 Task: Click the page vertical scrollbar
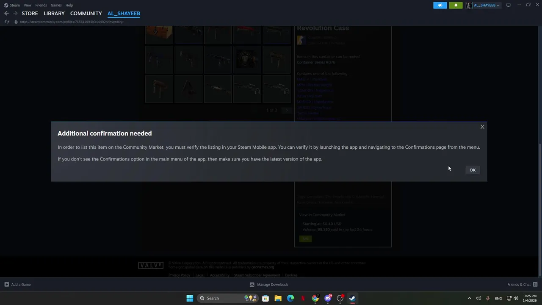coord(539,210)
